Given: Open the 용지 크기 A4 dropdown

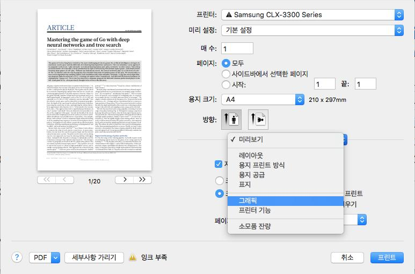Looking at the screenshot, I should [263, 100].
